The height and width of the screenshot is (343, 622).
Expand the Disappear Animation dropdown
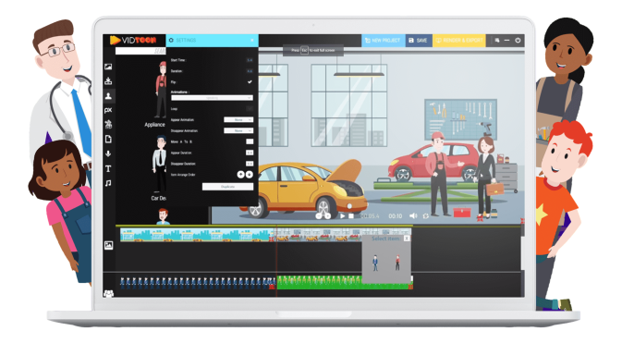click(238, 130)
